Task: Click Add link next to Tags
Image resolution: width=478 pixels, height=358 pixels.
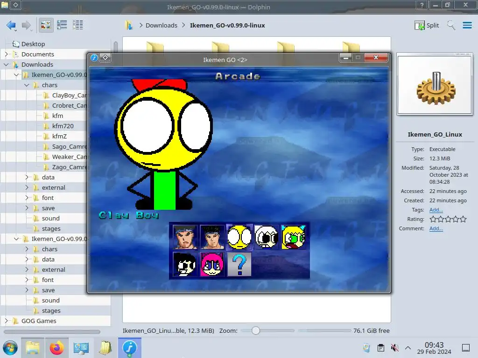Action: click(x=436, y=210)
